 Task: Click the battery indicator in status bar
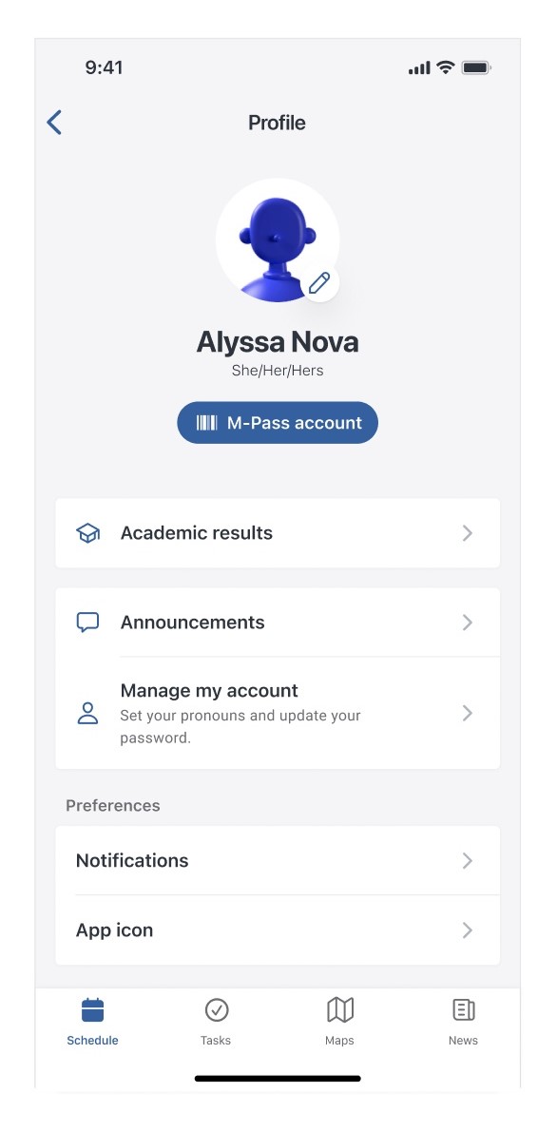476,67
